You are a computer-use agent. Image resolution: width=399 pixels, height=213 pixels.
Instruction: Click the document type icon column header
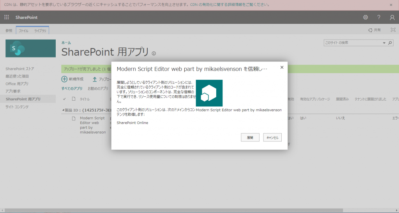point(74,99)
